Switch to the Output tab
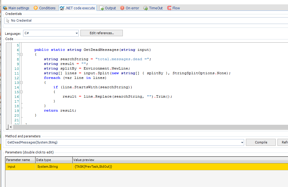The height and width of the screenshot is (187, 288). pos(110,8)
